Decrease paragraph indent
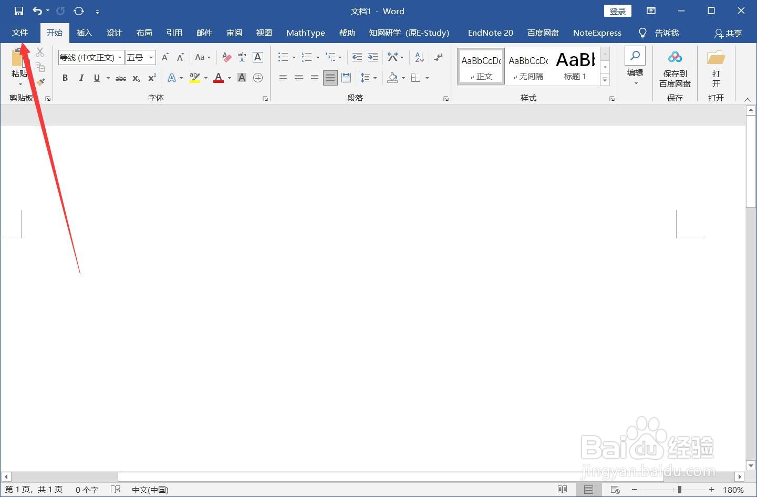Screen dimensions: 757x497 point(357,57)
